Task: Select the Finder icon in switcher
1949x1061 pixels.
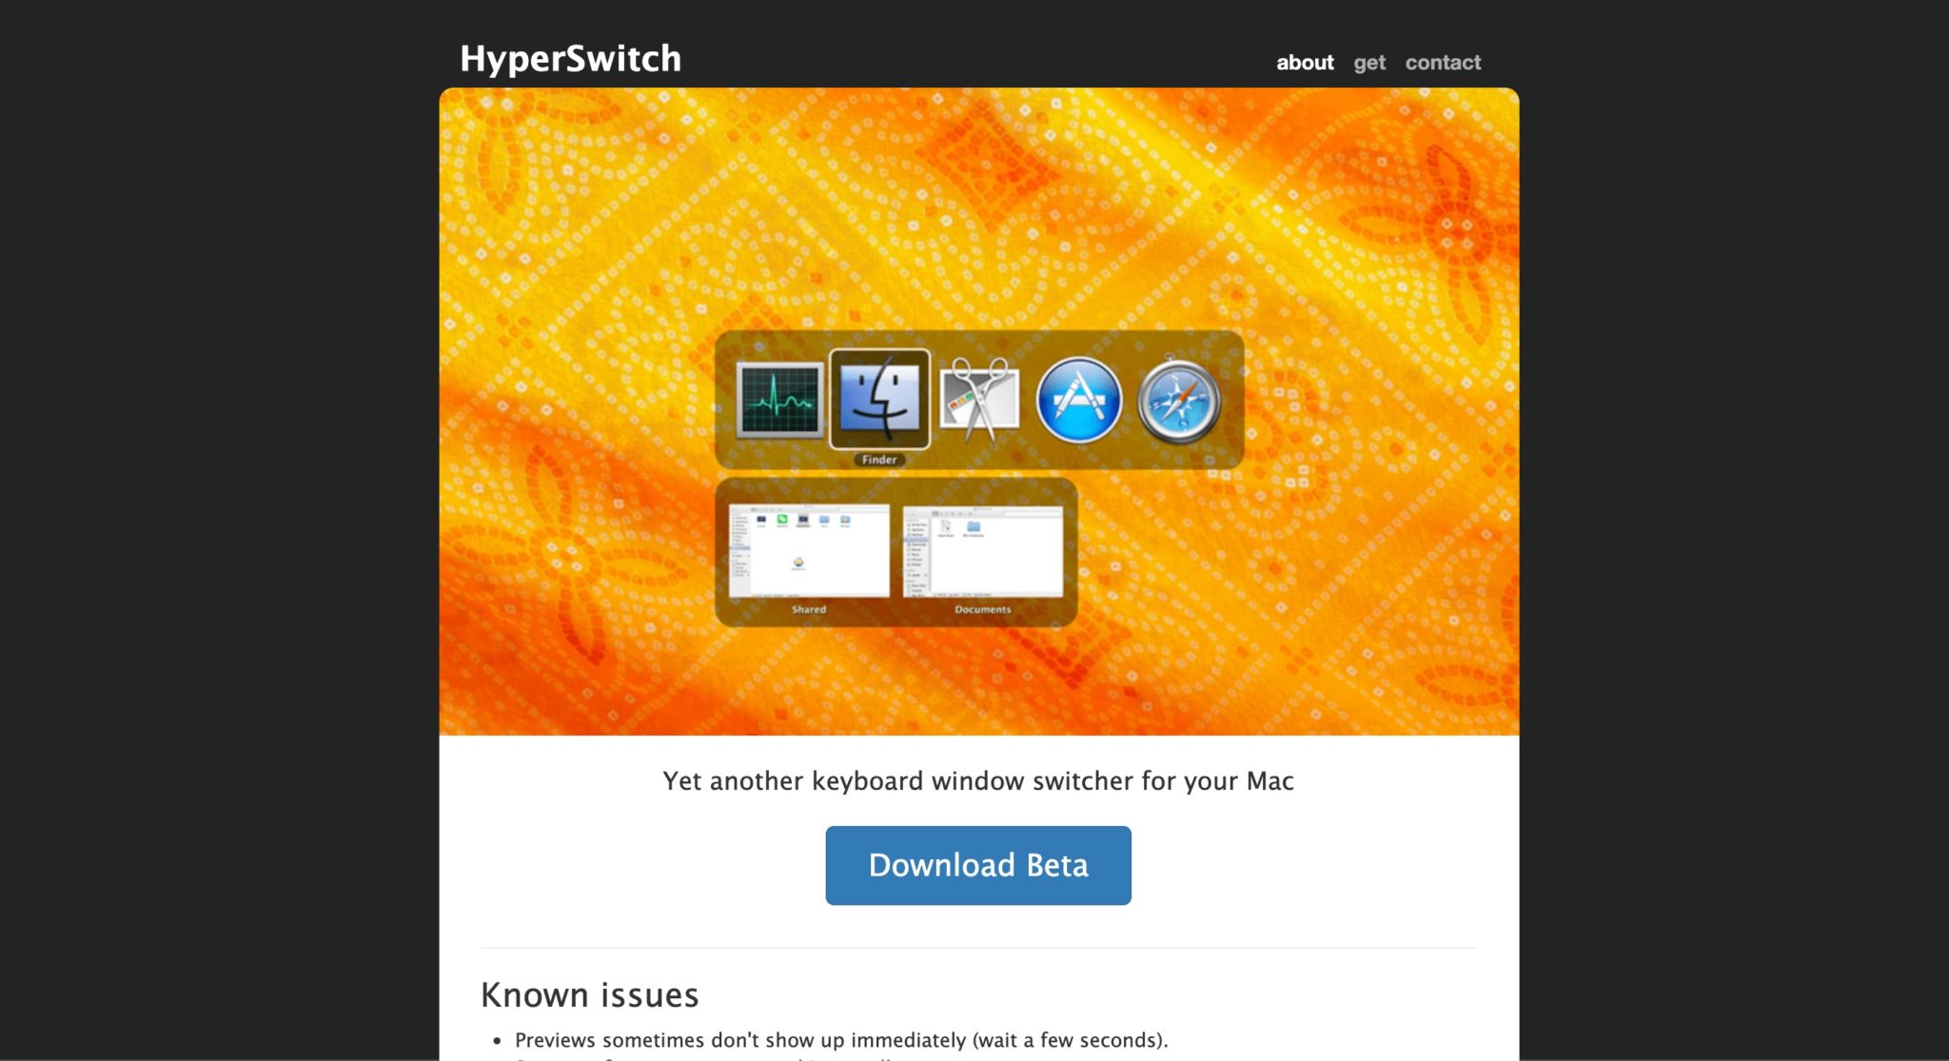Action: tap(879, 399)
